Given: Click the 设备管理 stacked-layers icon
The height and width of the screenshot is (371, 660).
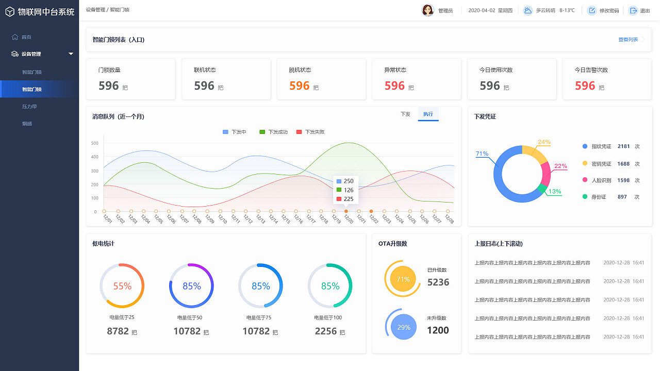Looking at the screenshot, I should click(x=14, y=54).
